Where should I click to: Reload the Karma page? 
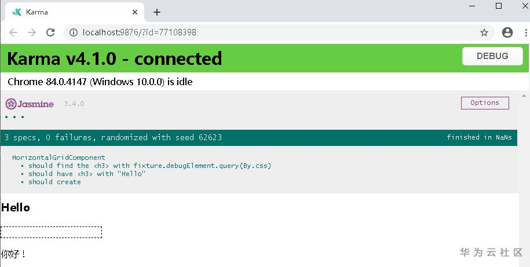pyautogui.click(x=50, y=32)
